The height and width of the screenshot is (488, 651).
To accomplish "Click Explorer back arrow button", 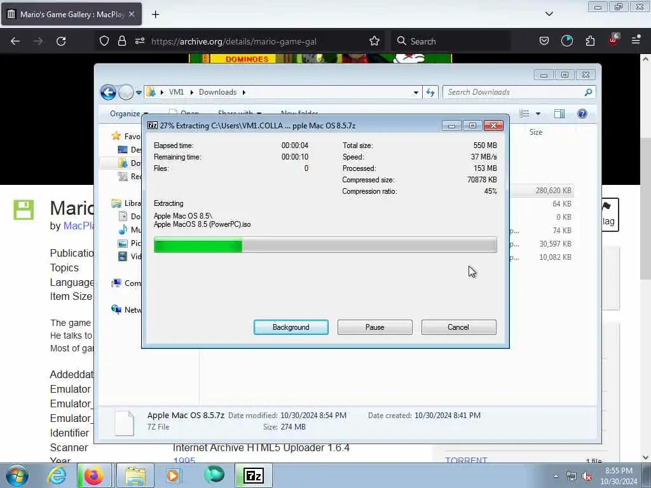I will click(108, 92).
